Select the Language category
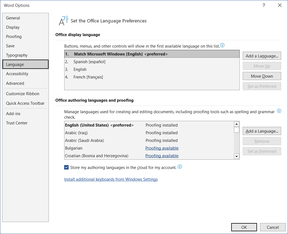The image size is (288, 234). (x=26, y=64)
